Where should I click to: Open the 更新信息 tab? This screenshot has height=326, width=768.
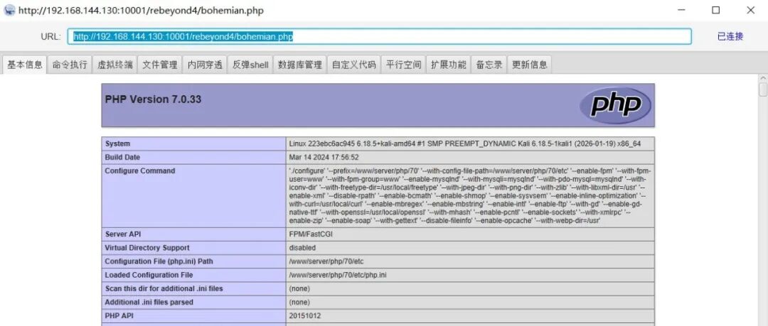click(x=530, y=65)
